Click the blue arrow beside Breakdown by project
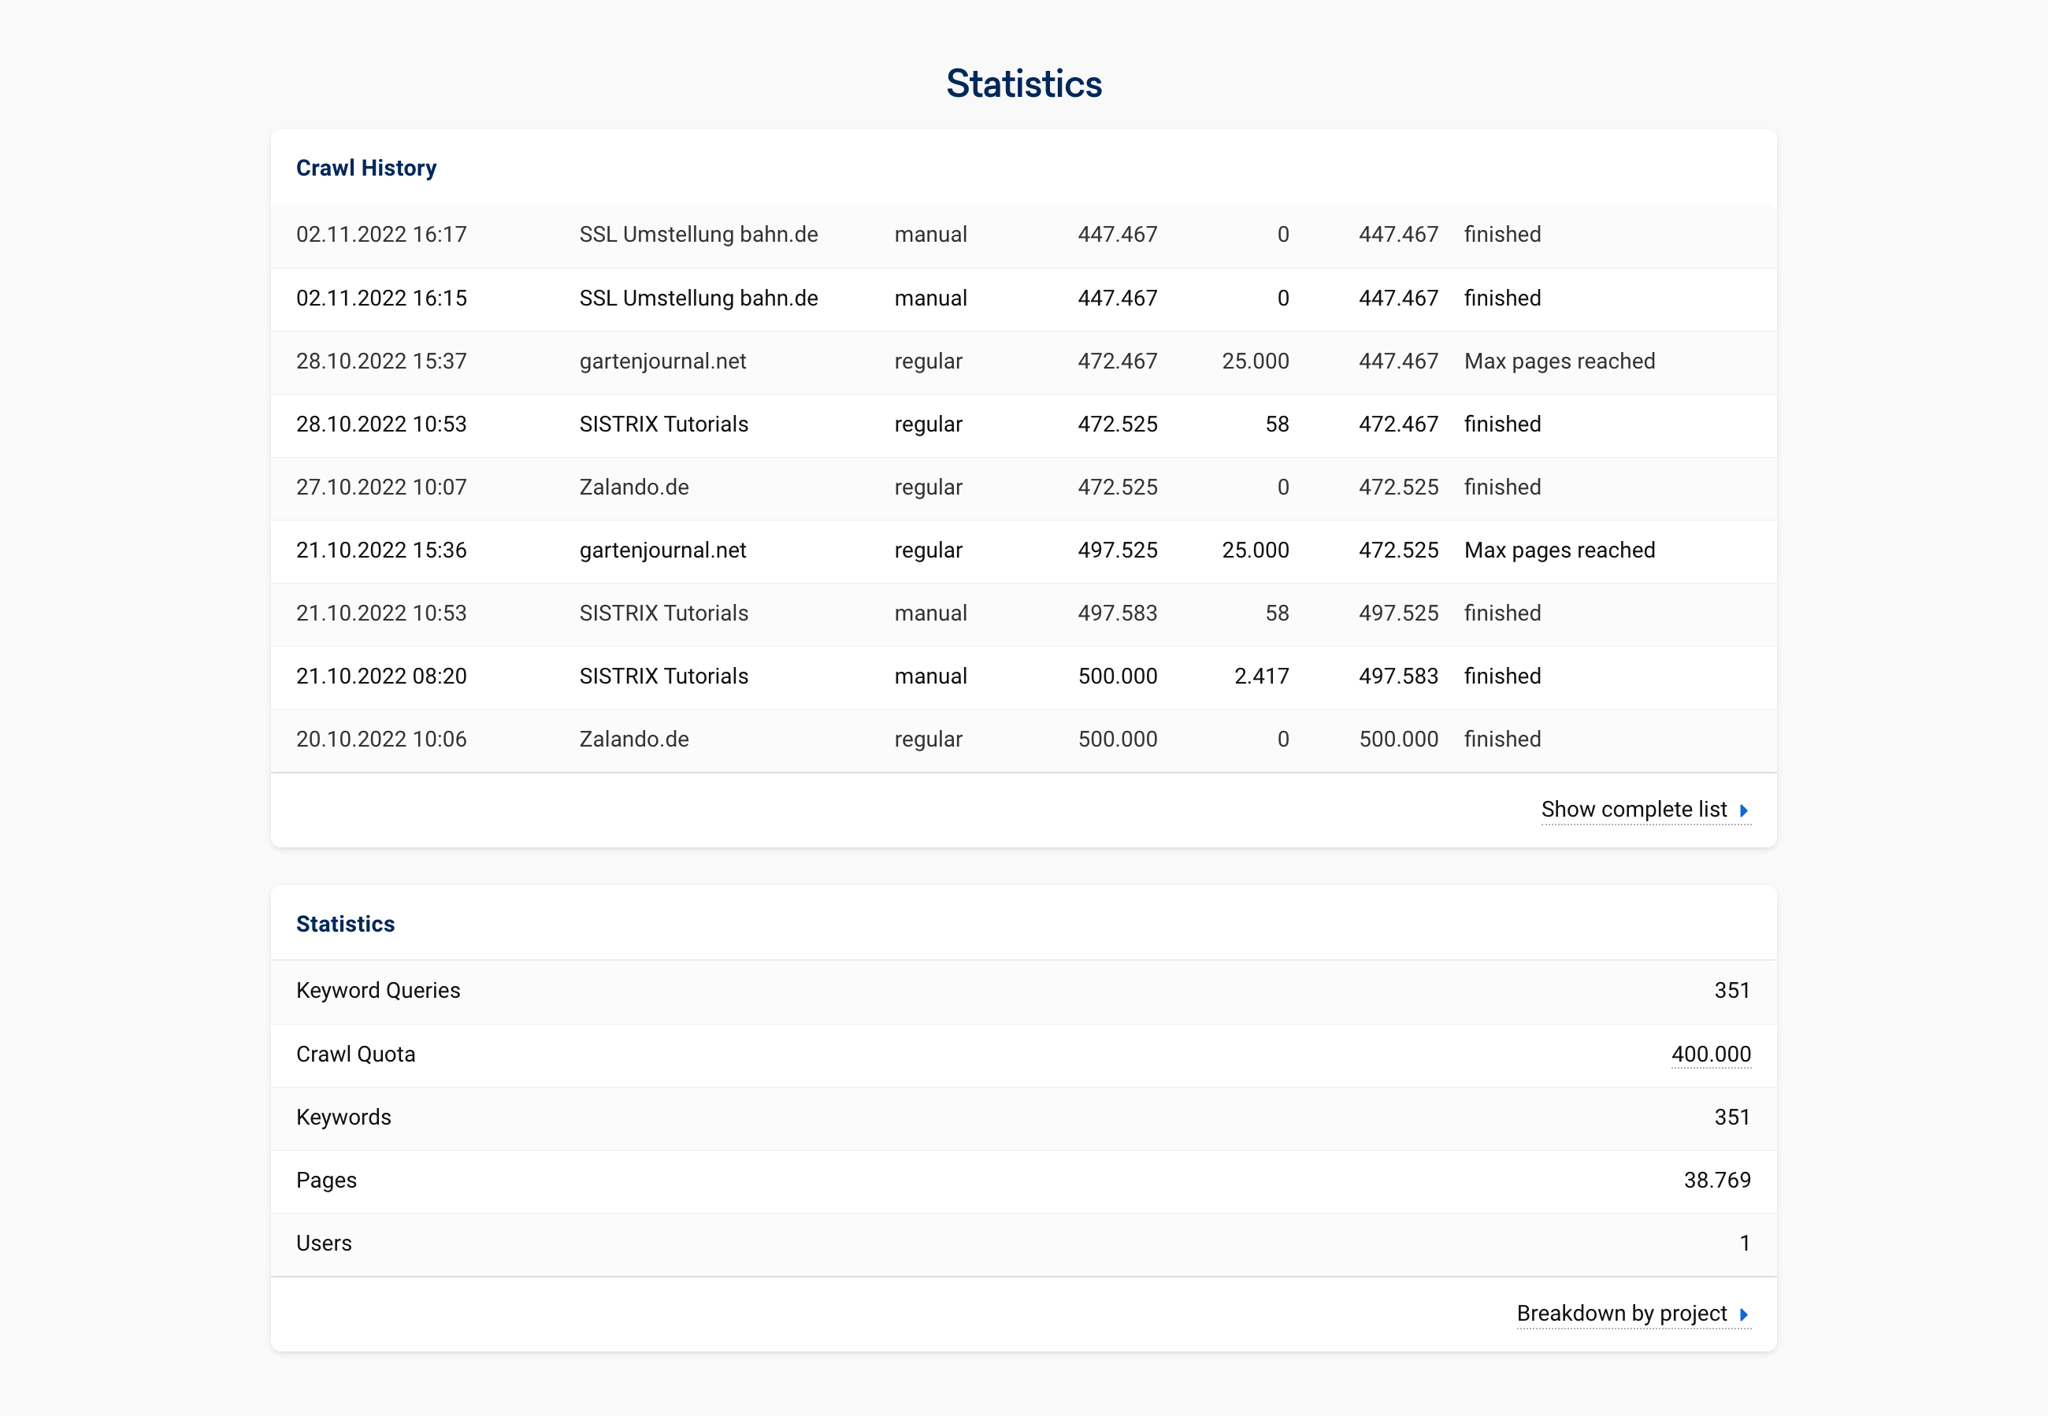2048x1416 pixels. pos(1744,1314)
